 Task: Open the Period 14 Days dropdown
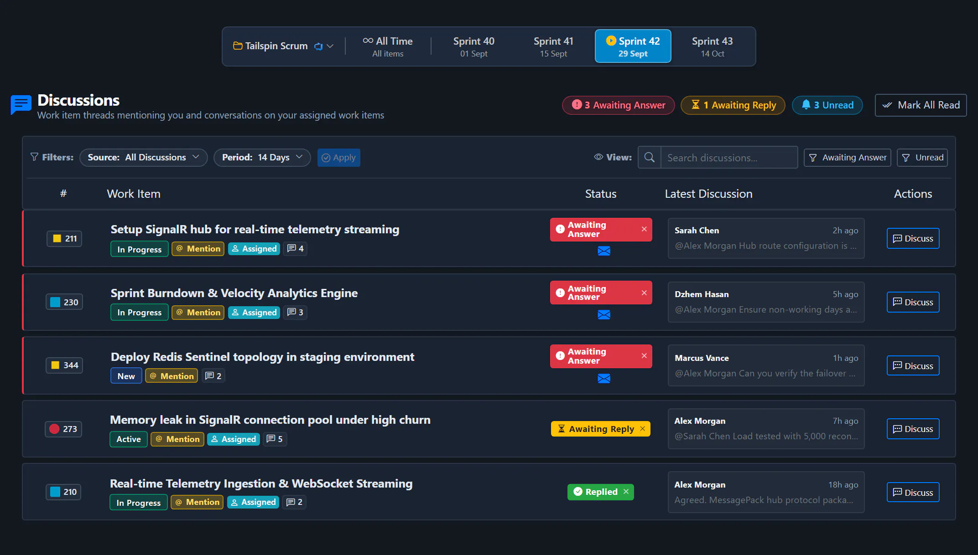pyautogui.click(x=262, y=158)
